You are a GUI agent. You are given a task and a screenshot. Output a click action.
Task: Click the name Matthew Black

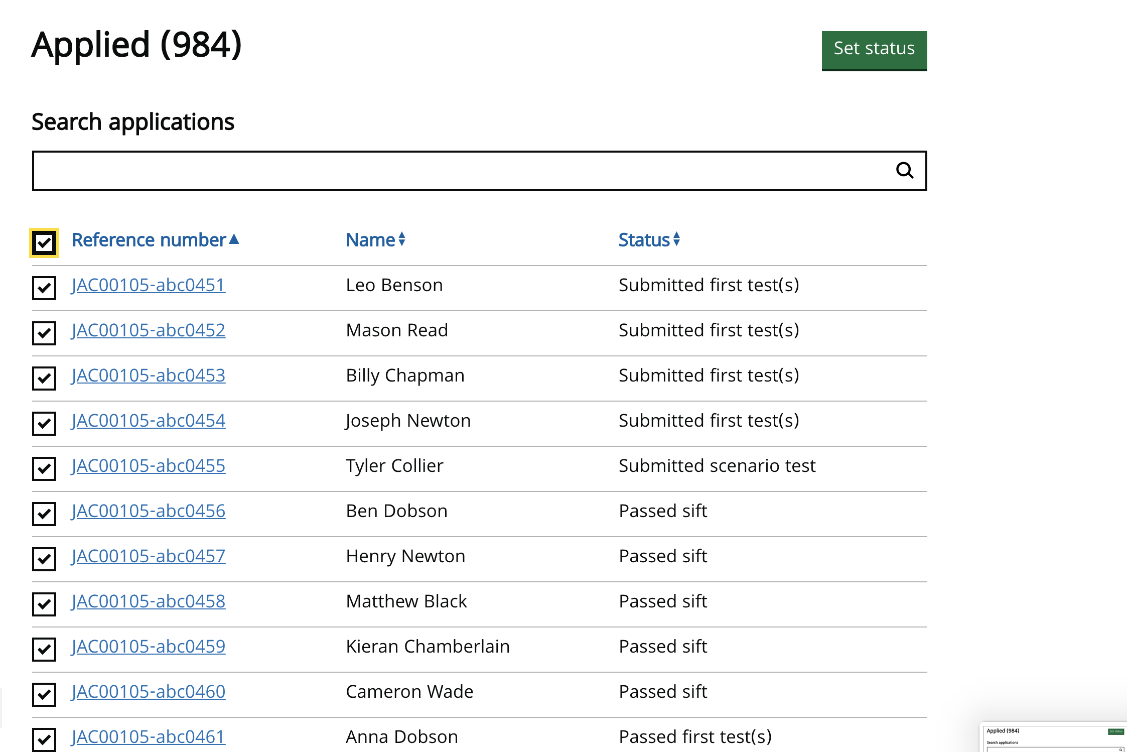406,601
